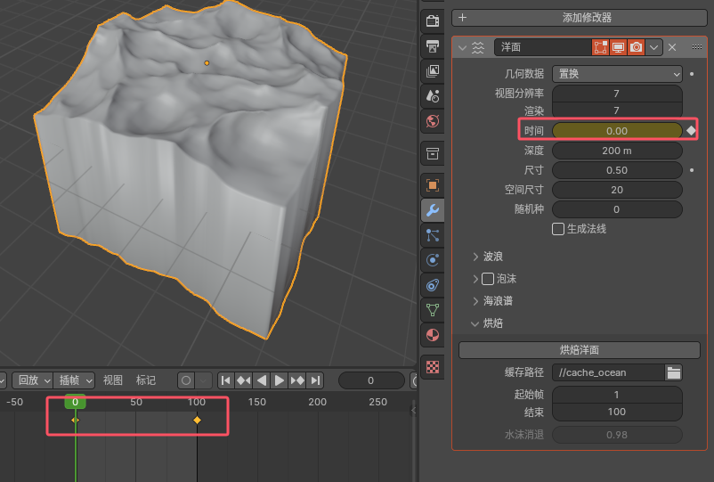The height and width of the screenshot is (482, 714).
Task: Click the folder icon beside cache path
Action: [x=674, y=372]
